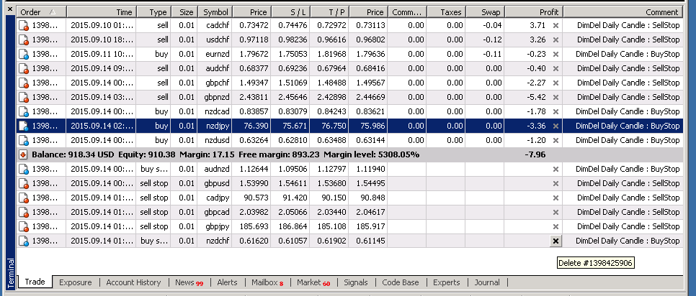Viewport: 696px width, 296px height.
Task: Click the total profit value -7.96
Action: (x=535, y=155)
